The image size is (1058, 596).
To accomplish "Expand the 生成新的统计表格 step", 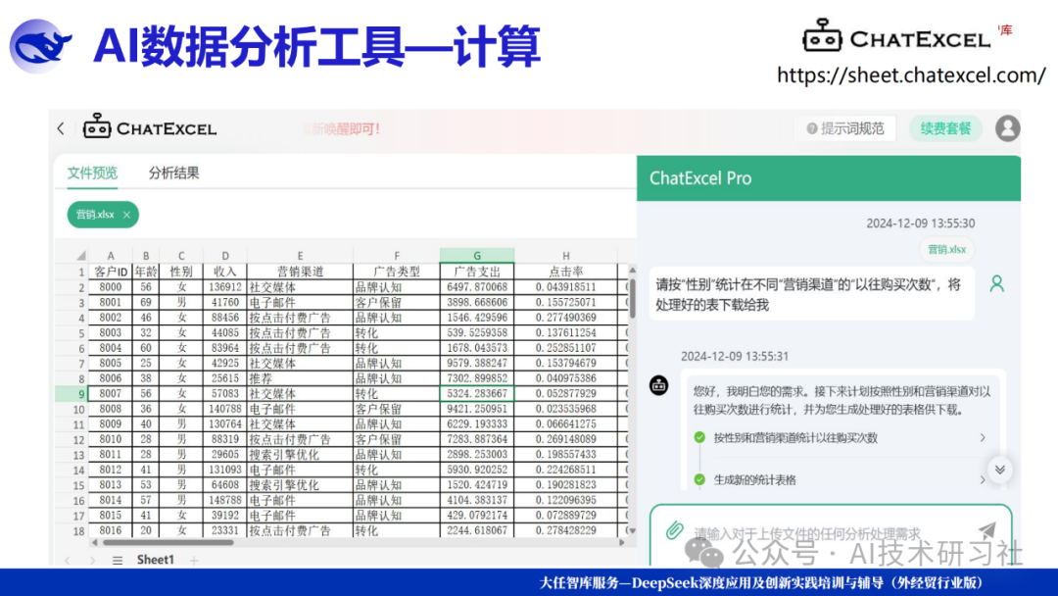I will [x=983, y=479].
